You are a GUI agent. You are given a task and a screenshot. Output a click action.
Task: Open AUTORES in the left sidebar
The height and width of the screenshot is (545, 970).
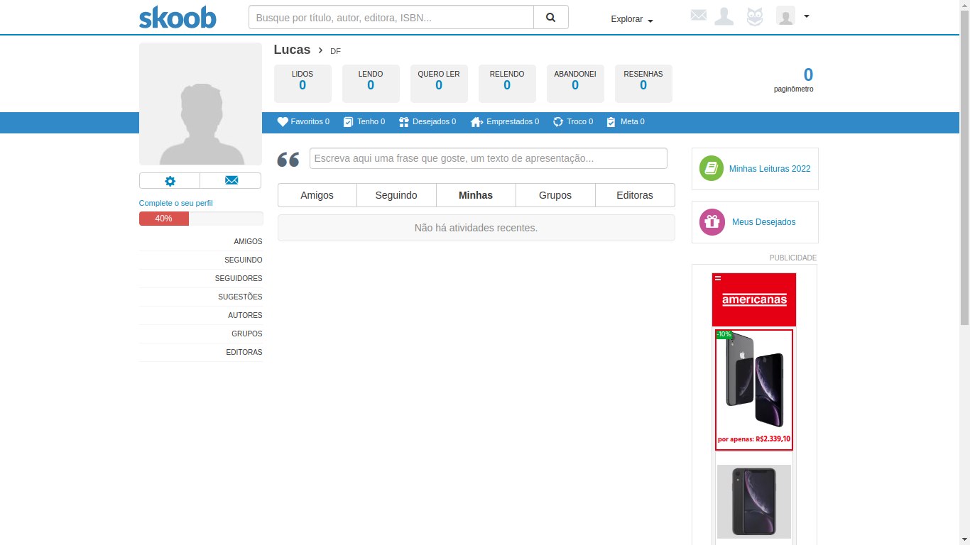245,316
